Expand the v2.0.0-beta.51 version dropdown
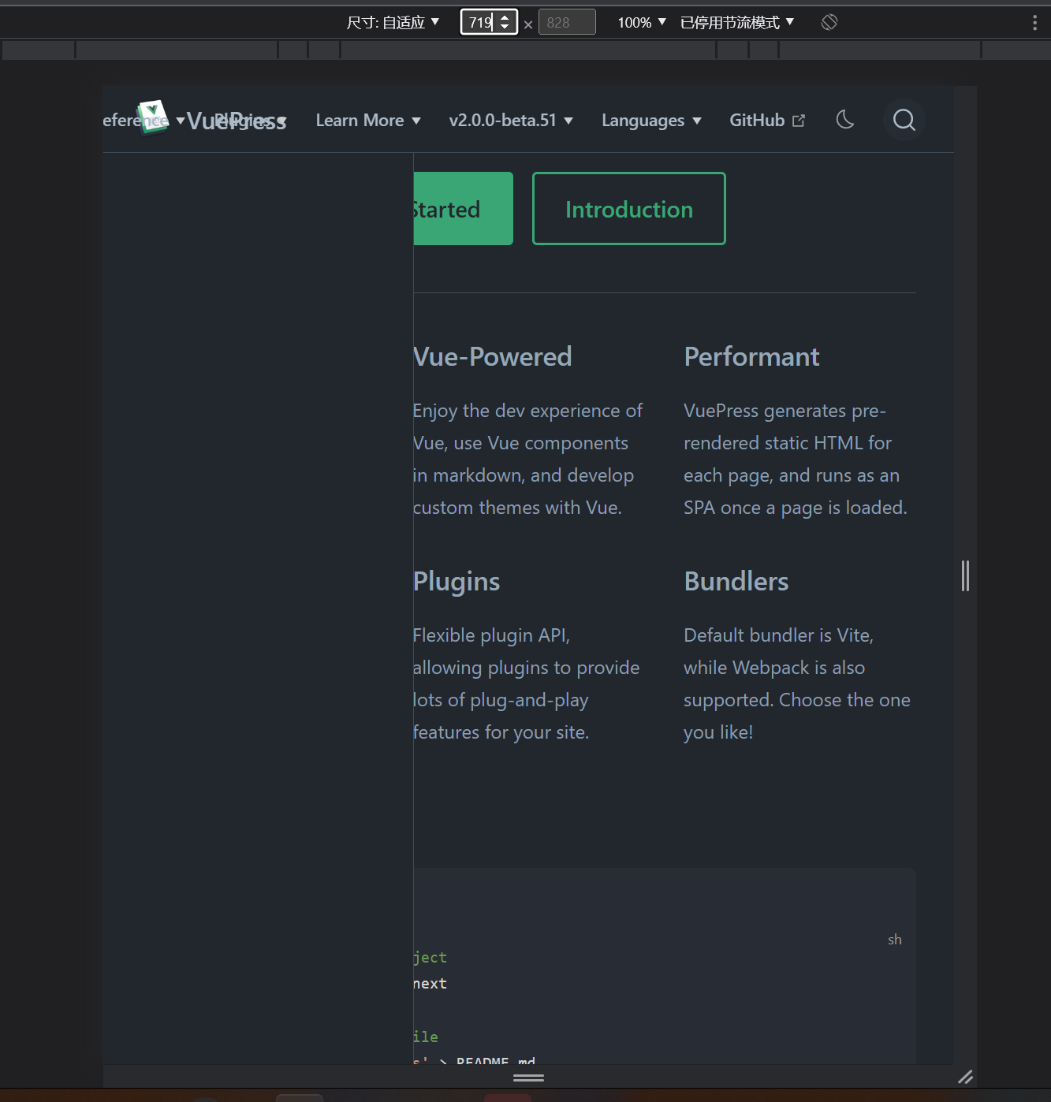The image size is (1051, 1102). tap(511, 120)
